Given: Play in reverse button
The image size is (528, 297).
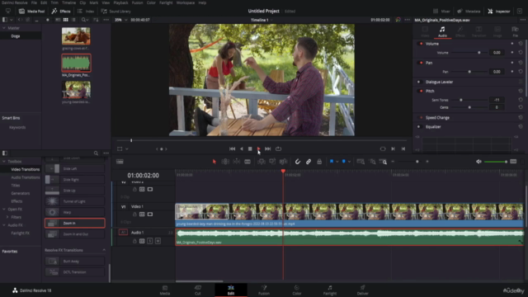Looking at the screenshot, I should point(242,148).
